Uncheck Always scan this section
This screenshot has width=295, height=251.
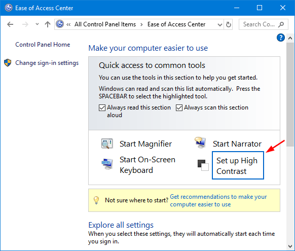tap(179, 108)
